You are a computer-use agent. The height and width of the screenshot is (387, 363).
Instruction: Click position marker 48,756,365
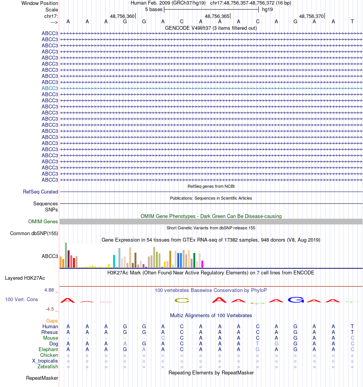[x=217, y=16]
